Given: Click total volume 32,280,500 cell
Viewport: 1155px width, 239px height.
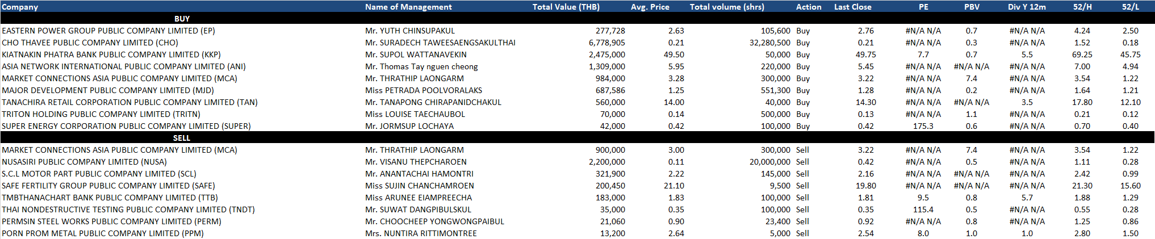Looking at the screenshot, I should (x=769, y=43).
